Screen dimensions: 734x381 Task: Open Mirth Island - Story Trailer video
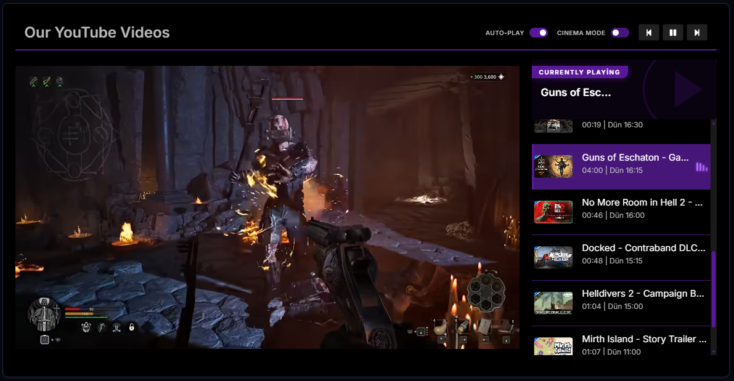pyautogui.click(x=621, y=341)
